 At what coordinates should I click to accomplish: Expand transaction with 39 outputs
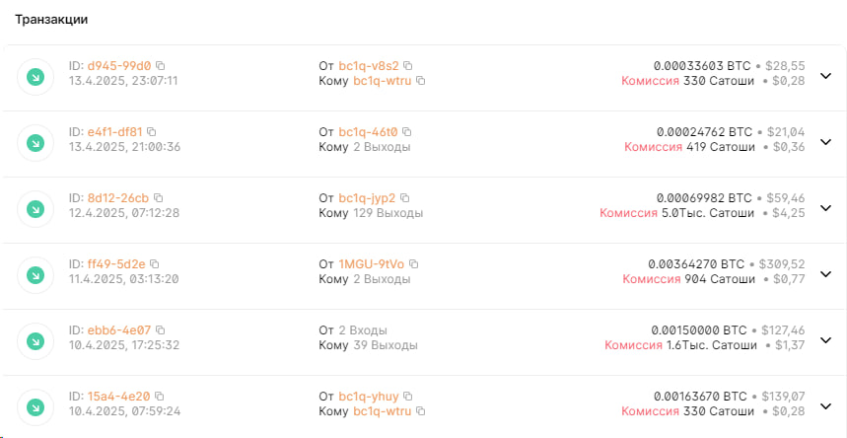click(826, 340)
